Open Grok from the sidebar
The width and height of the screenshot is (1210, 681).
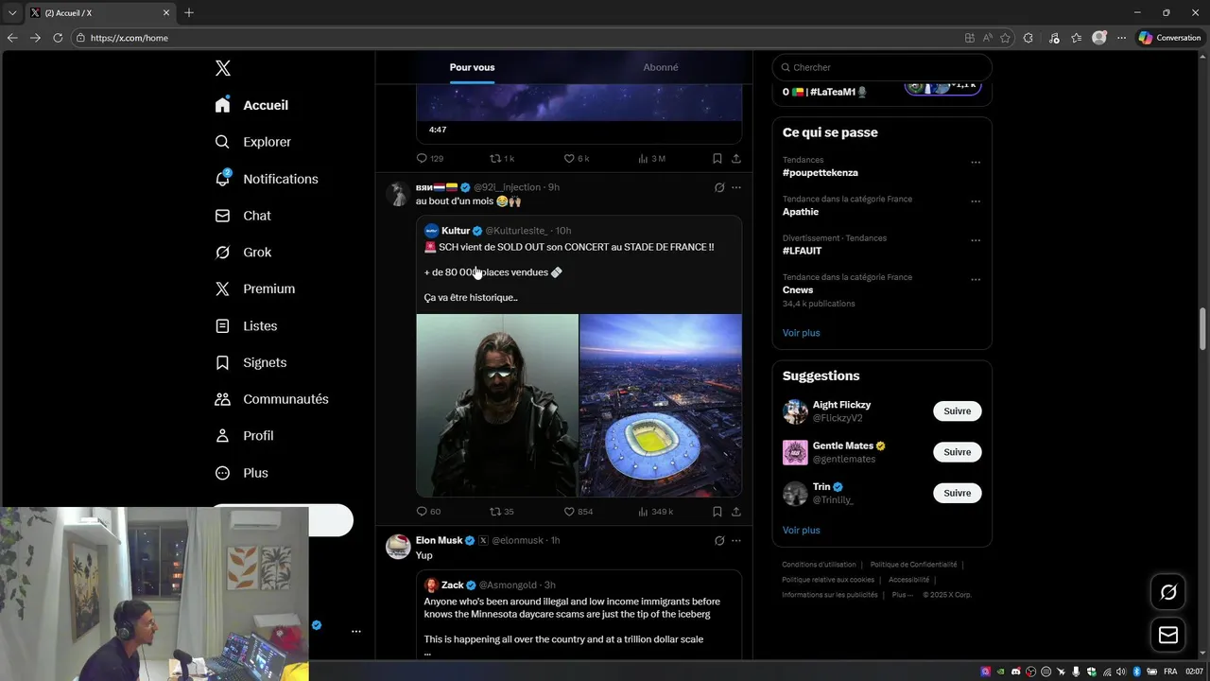point(243,253)
